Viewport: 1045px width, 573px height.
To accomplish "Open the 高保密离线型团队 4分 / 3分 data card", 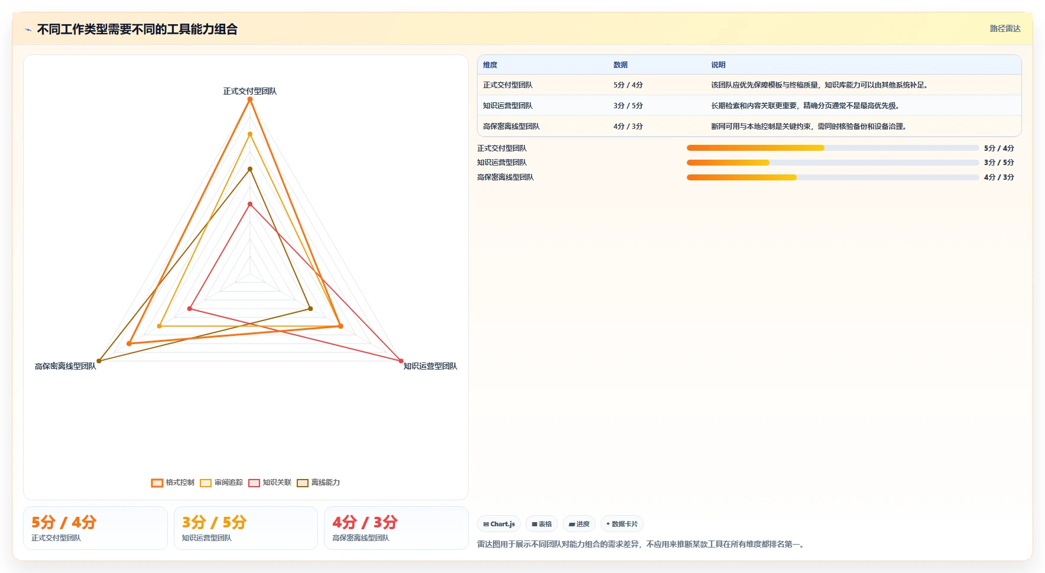I will click(x=396, y=528).
